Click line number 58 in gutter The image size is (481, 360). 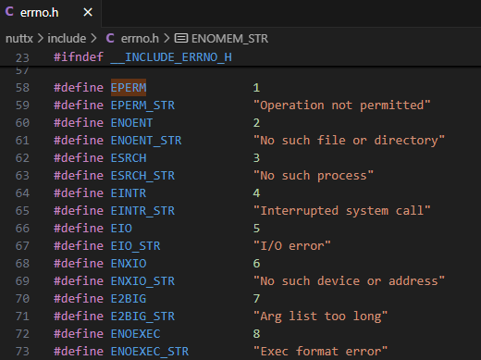click(22, 88)
